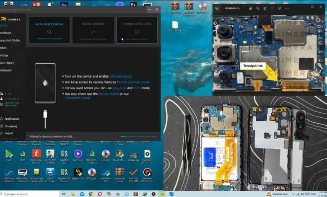Open Downloads in Chimera sidebar
327x197 pixels.
pos(5,33)
